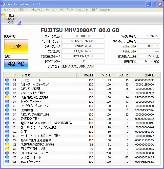The width and height of the screenshot is (164, 169).
Task: Click the blue status icon for row C1
Action: pyautogui.click(x=7, y=127)
